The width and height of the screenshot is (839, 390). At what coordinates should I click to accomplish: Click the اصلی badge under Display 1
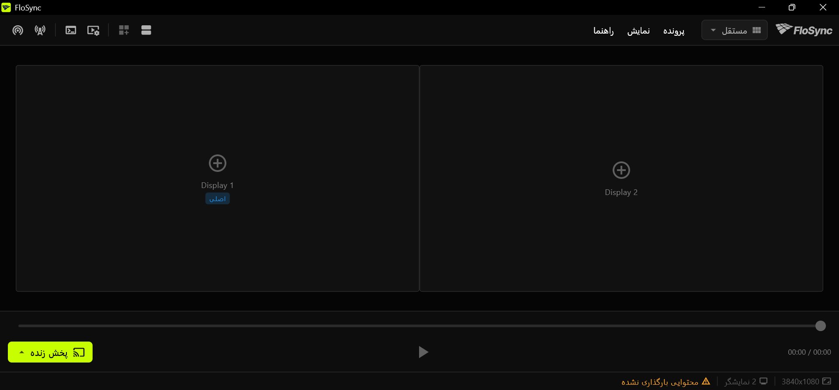(x=218, y=198)
